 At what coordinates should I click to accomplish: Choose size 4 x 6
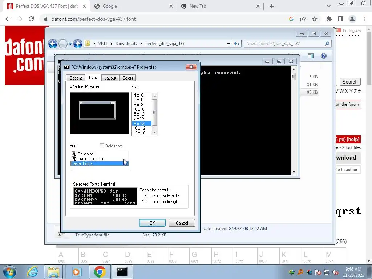pyautogui.click(x=142, y=95)
